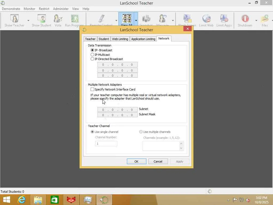
Task: Open the Demonstrate menu
Action: pos(11,9)
